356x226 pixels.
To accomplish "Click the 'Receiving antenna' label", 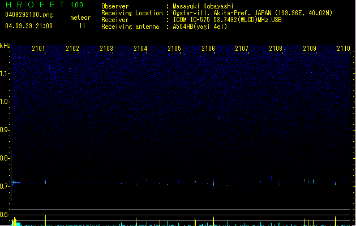I will (130, 27).
